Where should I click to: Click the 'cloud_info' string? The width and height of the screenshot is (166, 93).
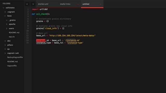coord(51,28)
